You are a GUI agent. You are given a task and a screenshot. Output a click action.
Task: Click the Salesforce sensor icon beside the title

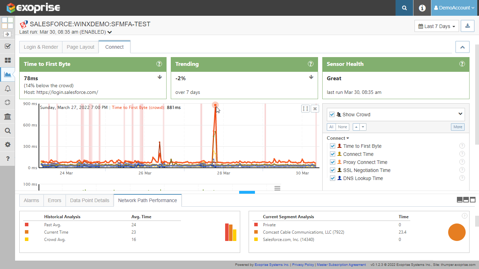[23, 25]
